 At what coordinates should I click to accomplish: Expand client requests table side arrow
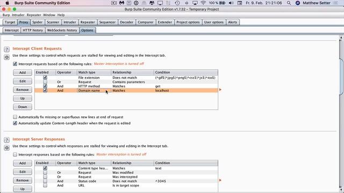(x=220, y=90)
